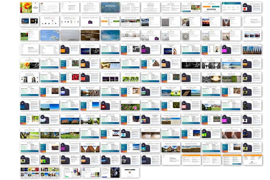Click the red flower on green slide starting row three

point(29,35)
